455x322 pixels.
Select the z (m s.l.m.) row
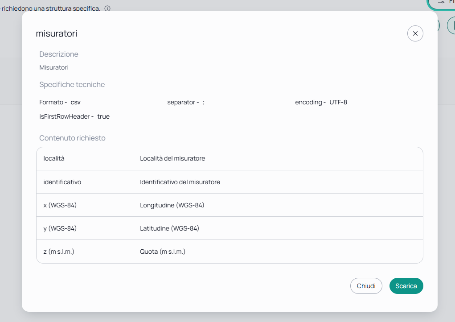coord(230,252)
